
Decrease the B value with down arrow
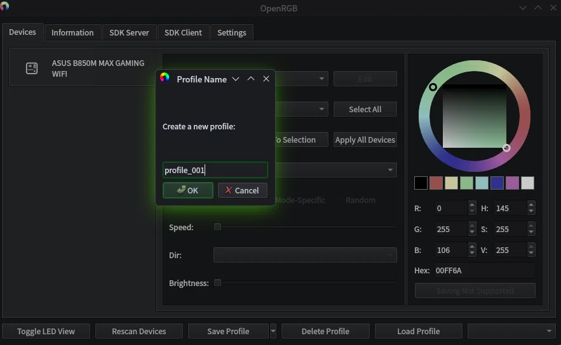472,253
